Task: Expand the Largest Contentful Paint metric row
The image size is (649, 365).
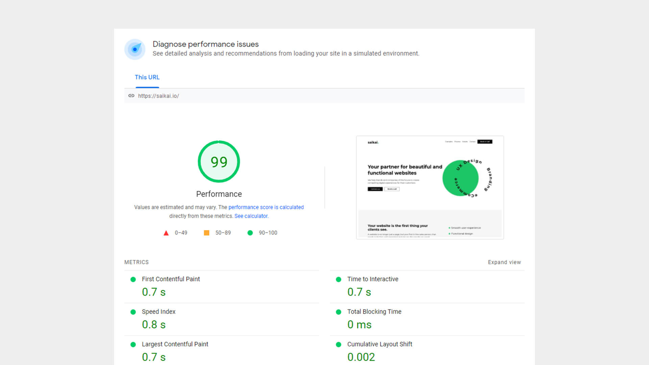Action: [175, 344]
